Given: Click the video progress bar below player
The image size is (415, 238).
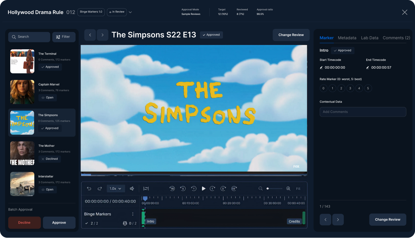Looking at the screenshot, I should pyautogui.click(x=194, y=174).
